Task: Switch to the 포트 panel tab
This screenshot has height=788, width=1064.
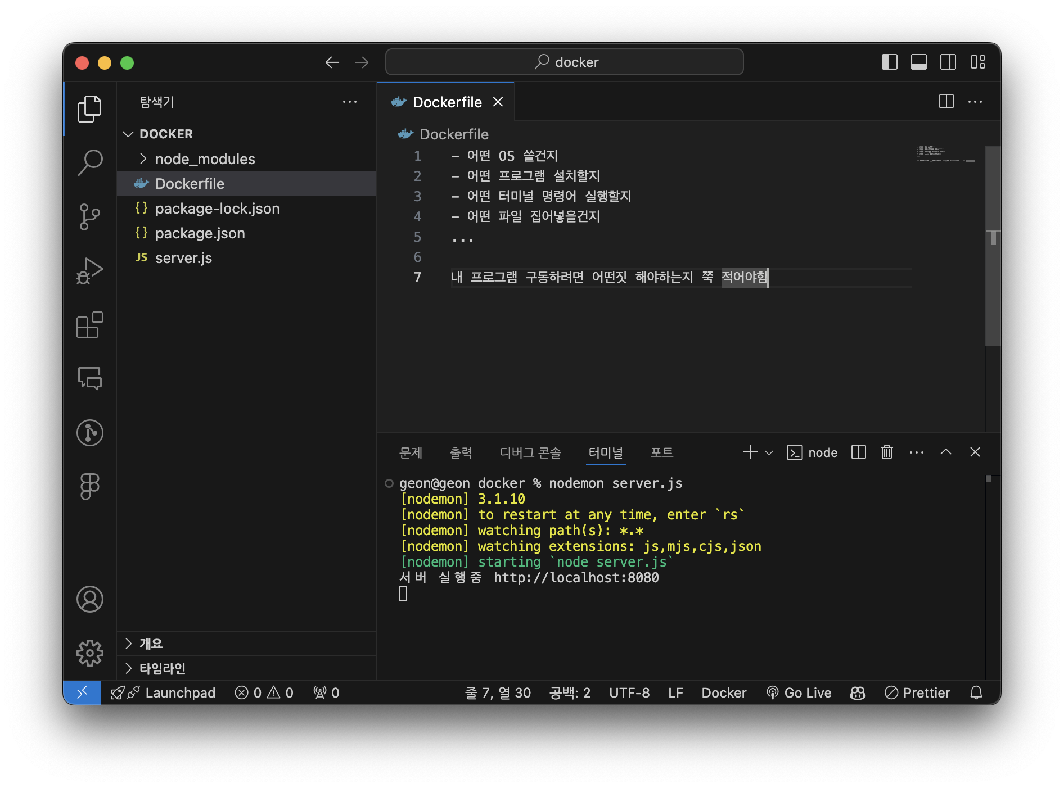Action: tap(662, 452)
